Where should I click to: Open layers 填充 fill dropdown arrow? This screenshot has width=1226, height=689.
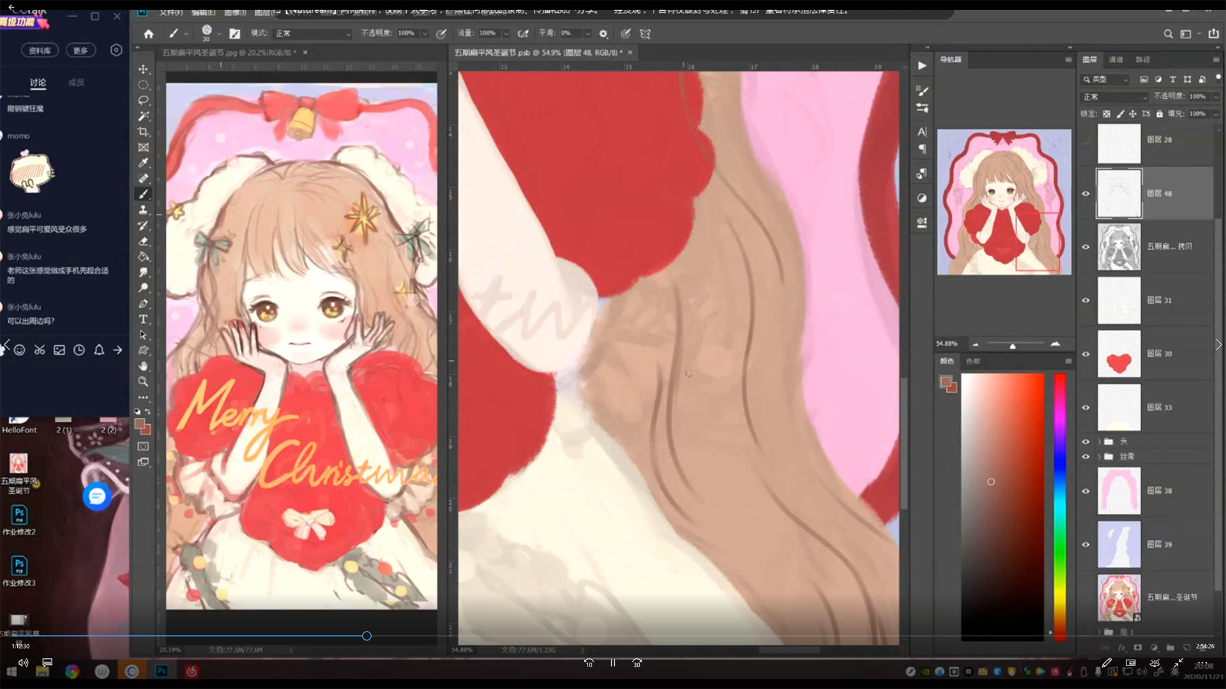coord(1216,114)
